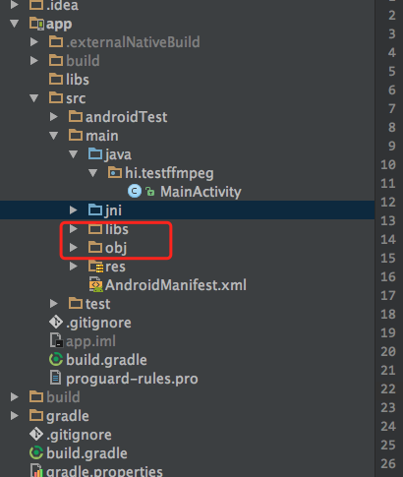Collapse the src folder

click(33, 98)
